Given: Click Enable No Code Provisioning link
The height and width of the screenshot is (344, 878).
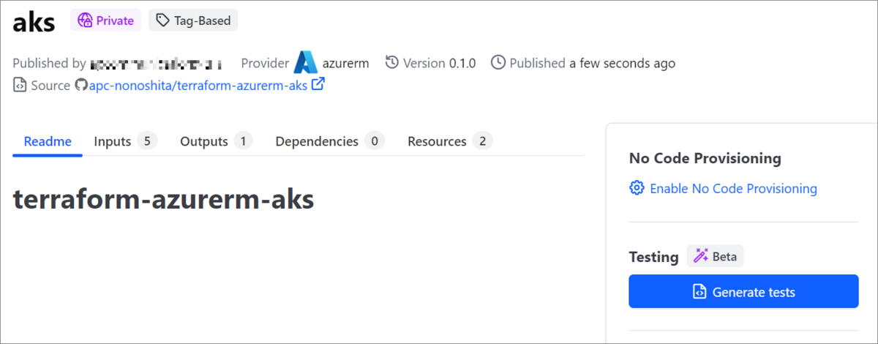Looking at the screenshot, I should (733, 188).
